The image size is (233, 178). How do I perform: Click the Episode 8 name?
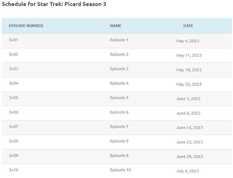point(119,141)
